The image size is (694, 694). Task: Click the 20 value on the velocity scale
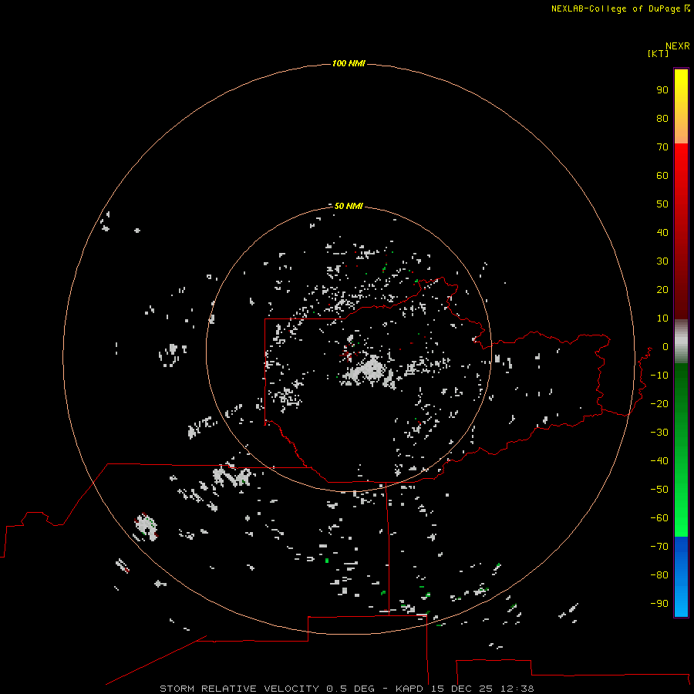662,289
